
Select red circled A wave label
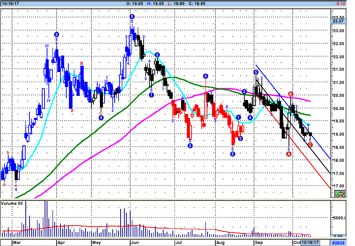coord(289,154)
